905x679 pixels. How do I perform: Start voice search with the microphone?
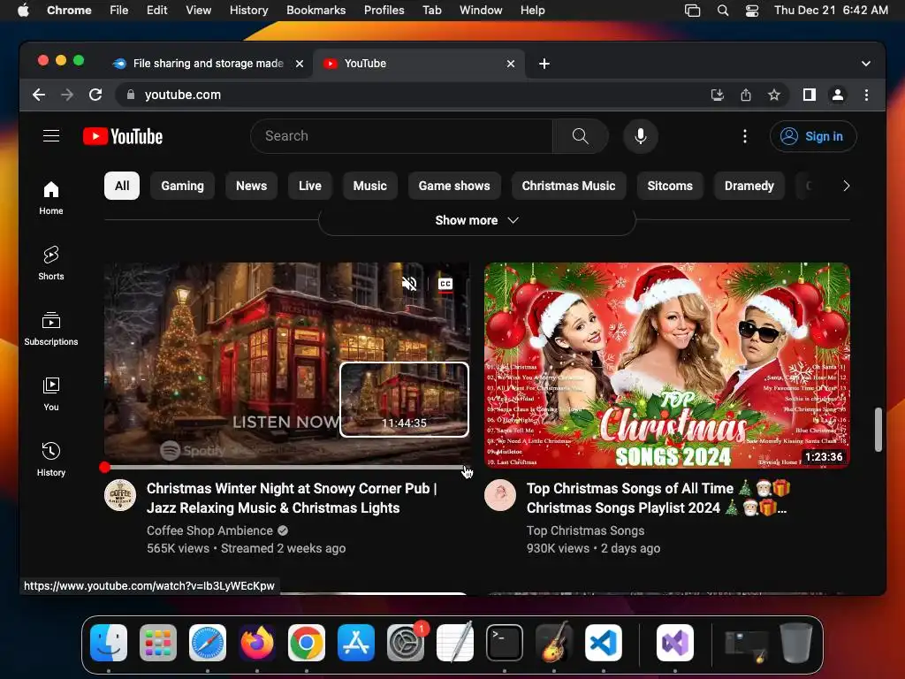[x=640, y=136]
